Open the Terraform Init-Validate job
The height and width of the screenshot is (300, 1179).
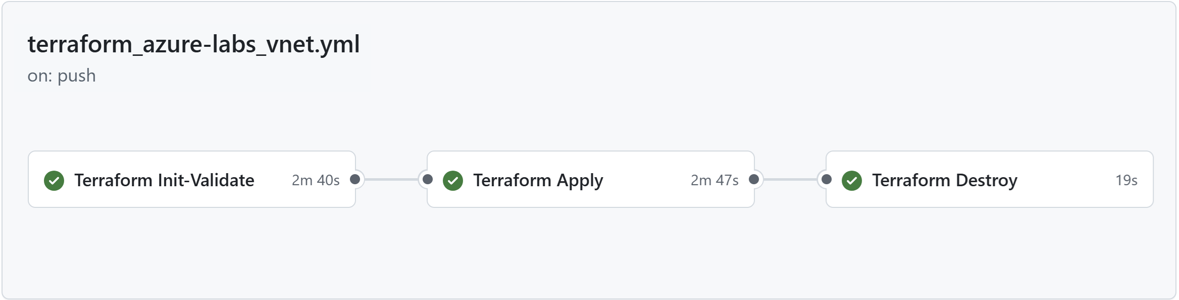tap(164, 180)
